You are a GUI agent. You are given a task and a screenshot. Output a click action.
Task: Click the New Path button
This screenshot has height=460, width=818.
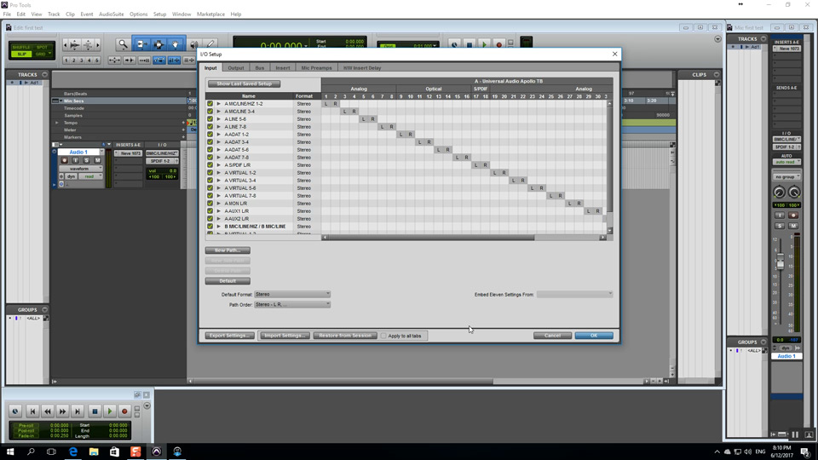click(228, 250)
